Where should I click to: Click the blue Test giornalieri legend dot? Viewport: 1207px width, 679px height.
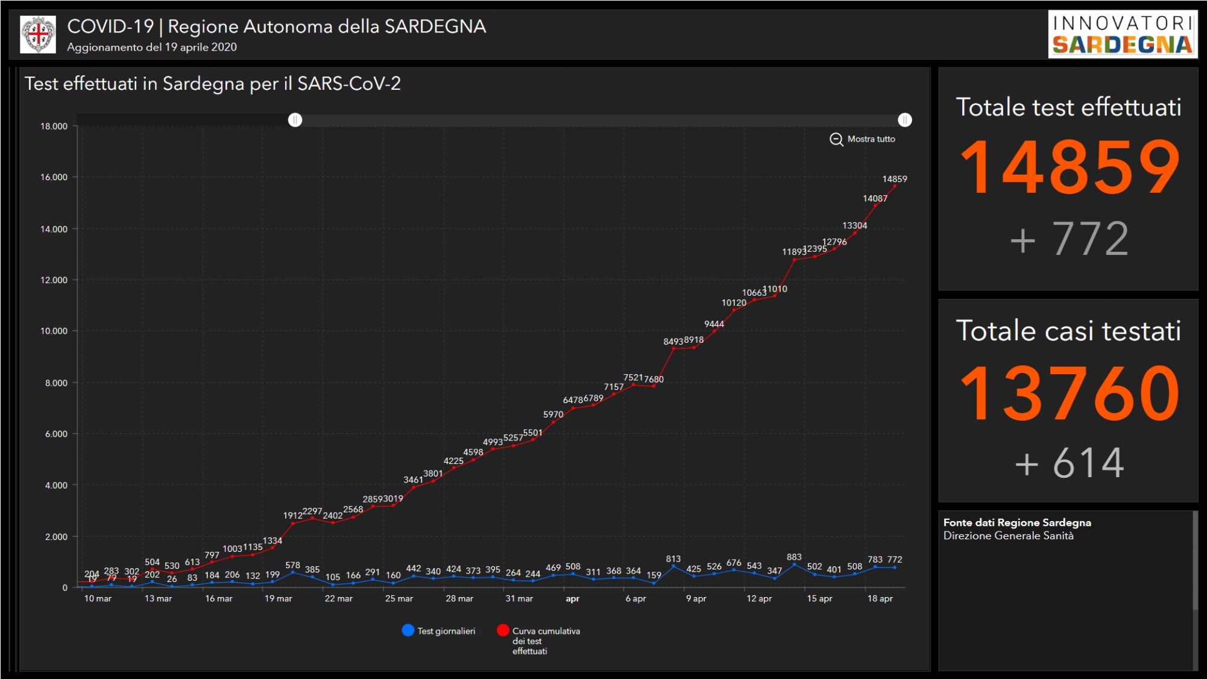408,630
